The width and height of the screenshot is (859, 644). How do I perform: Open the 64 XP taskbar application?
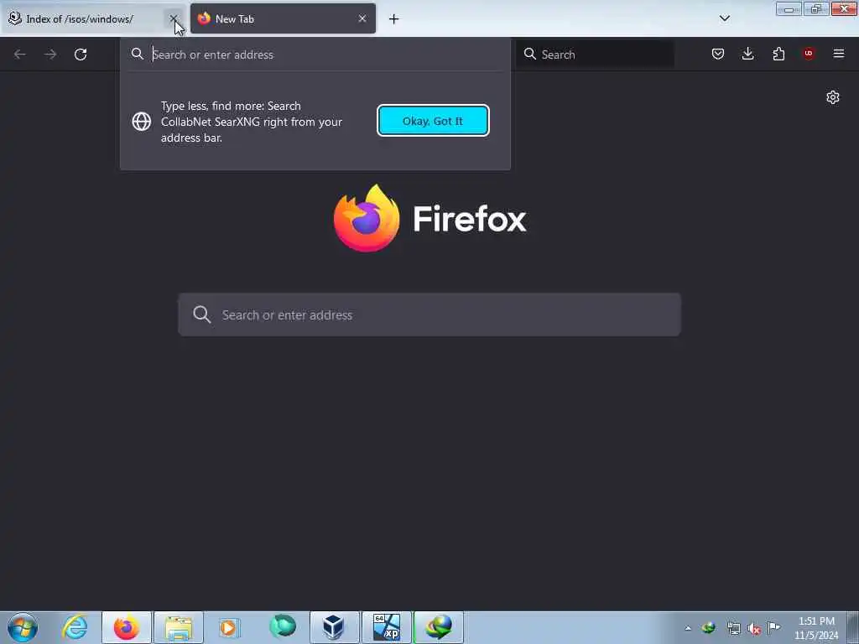click(386, 627)
